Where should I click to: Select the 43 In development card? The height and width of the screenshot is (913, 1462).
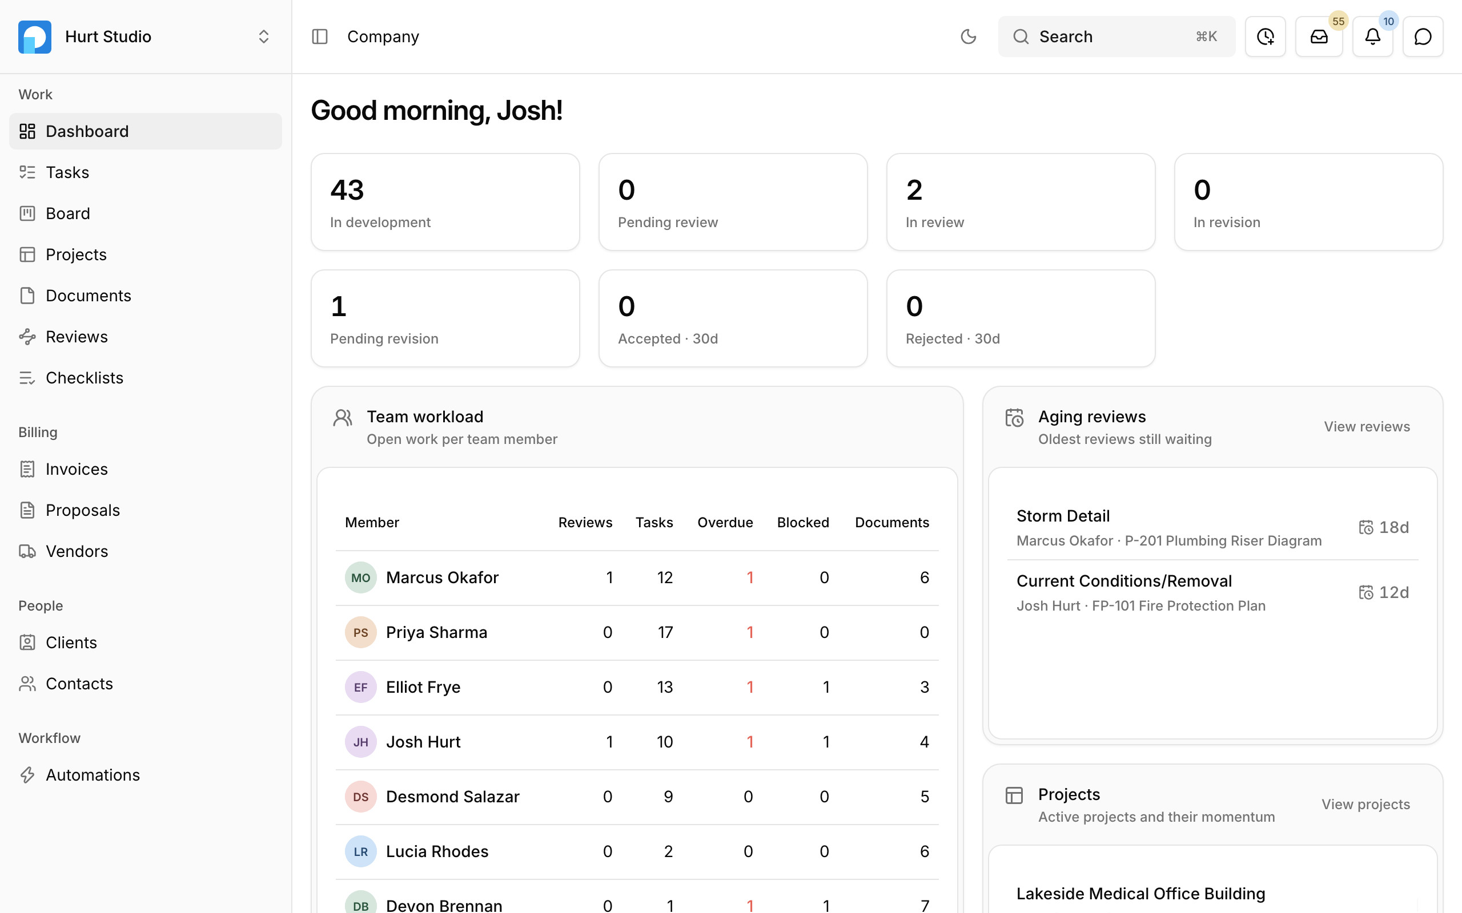pos(445,202)
